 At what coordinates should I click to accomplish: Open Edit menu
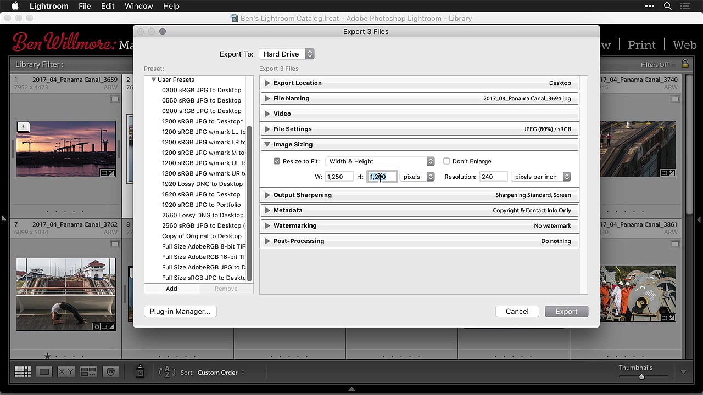(108, 6)
